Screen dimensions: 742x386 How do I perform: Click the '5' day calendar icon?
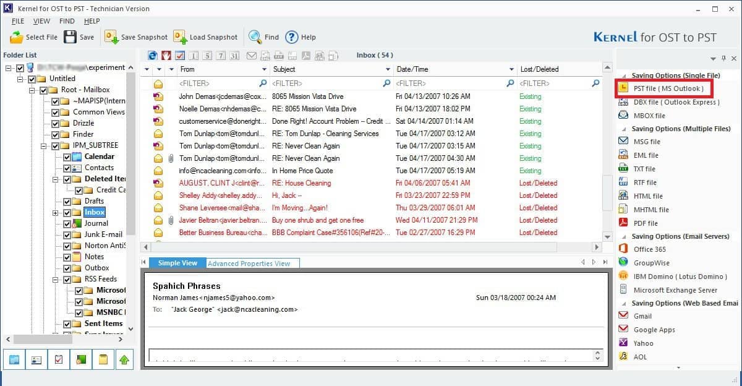207,56
